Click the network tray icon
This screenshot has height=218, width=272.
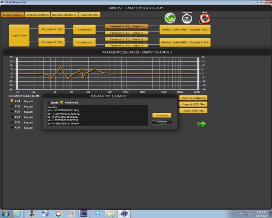pos(245,214)
